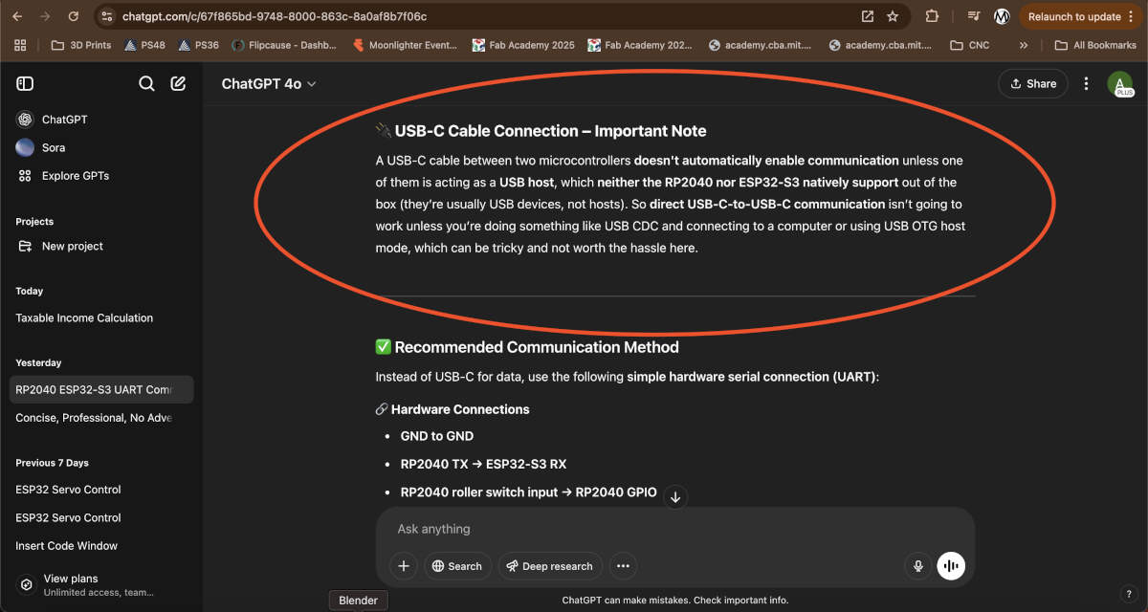The height and width of the screenshot is (612, 1148).
Task: Click the site information icon in address bar
Action: coord(107,16)
